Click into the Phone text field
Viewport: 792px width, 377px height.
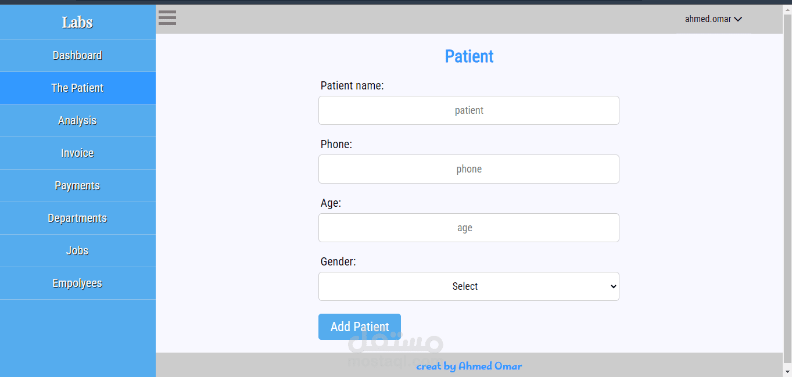[468, 169]
